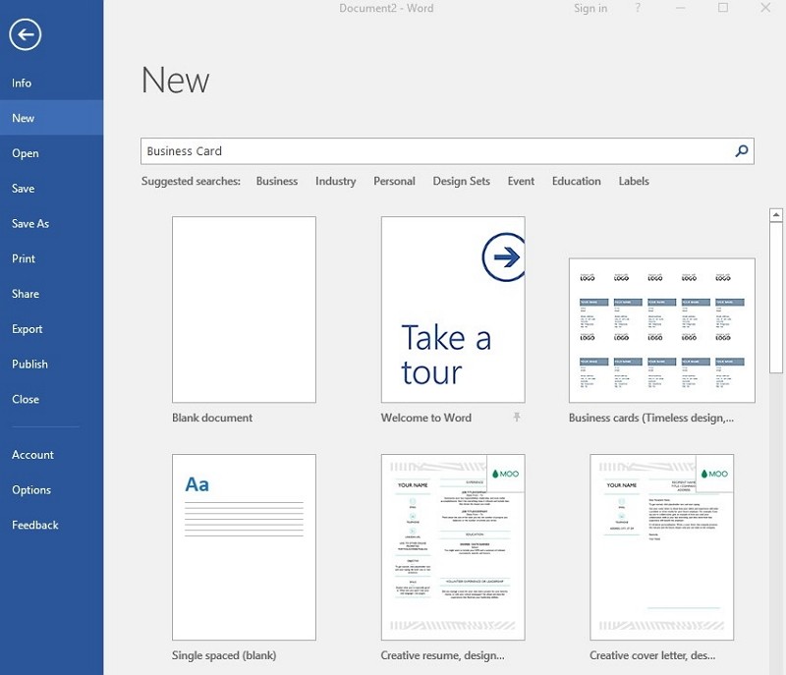Open the Share page

(52, 294)
